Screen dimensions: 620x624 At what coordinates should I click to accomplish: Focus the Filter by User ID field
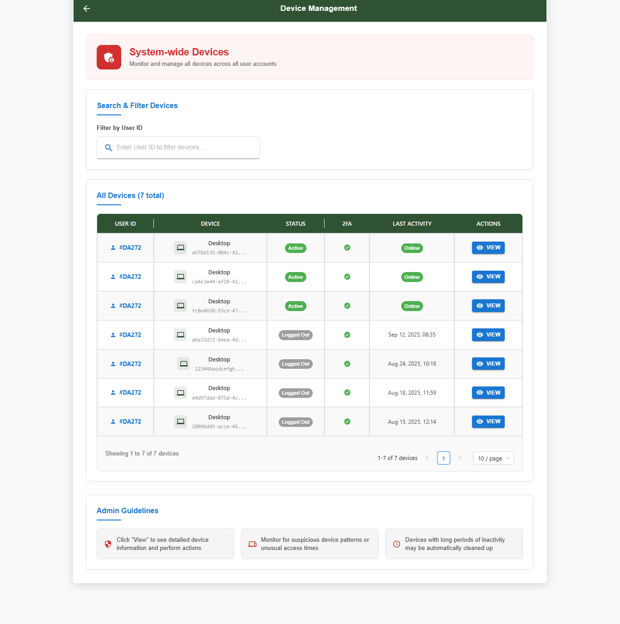point(182,148)
